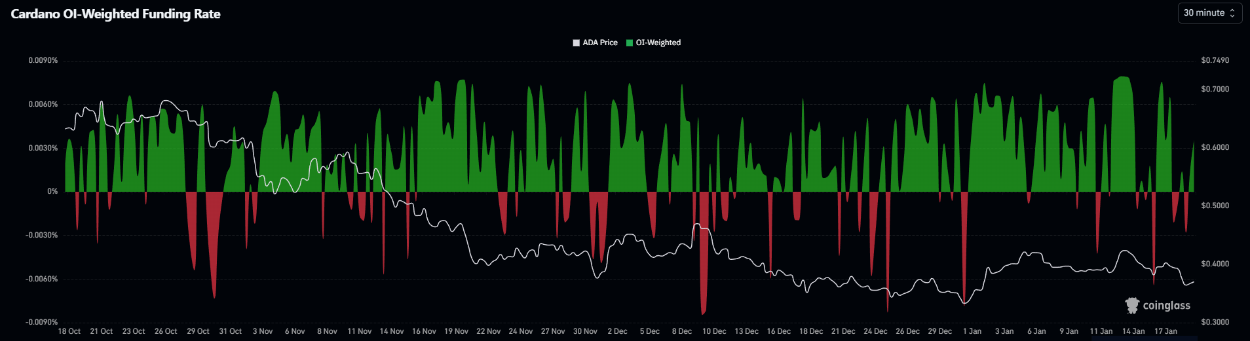Click the 16 Dec date label
This screenshot has width=1250, height=341.
[x=779, y=331]
